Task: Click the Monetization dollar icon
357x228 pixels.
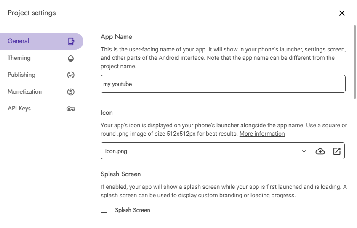Action: pos(71,92)
